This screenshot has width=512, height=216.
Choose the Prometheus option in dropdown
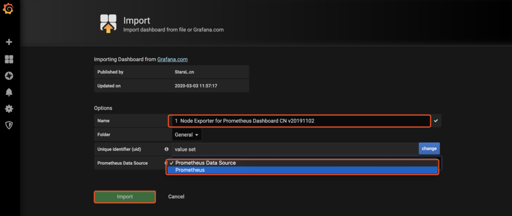tap(302, 170)
